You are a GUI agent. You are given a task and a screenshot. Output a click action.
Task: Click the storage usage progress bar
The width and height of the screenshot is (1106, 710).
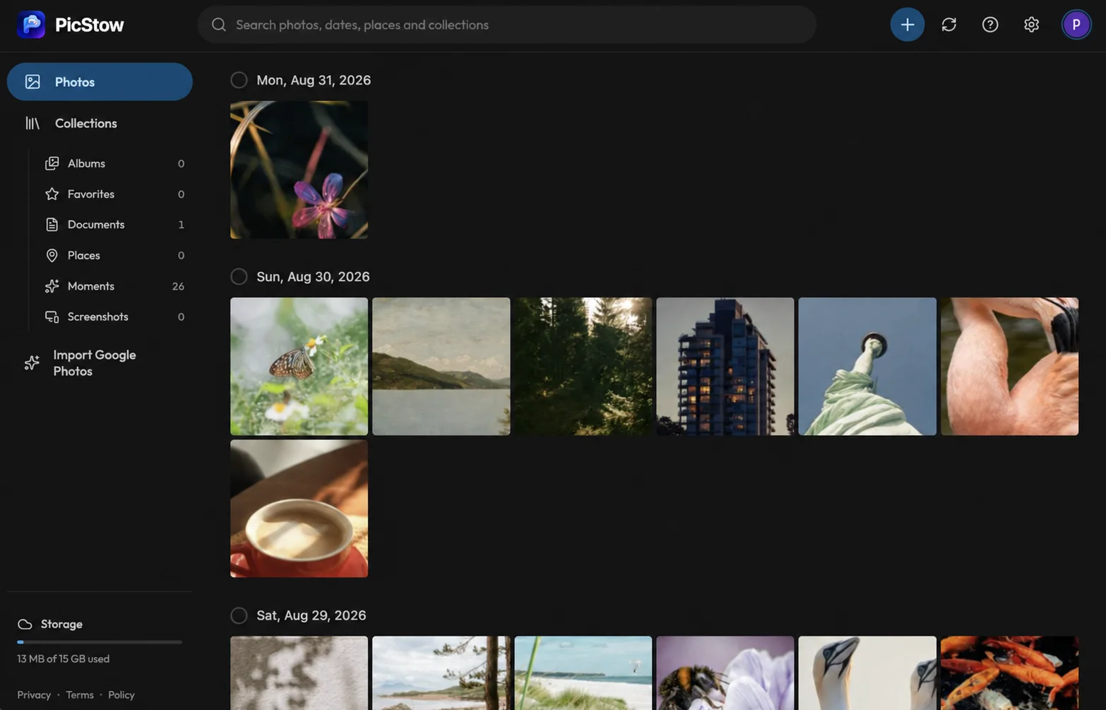click(x=100, y=642)
